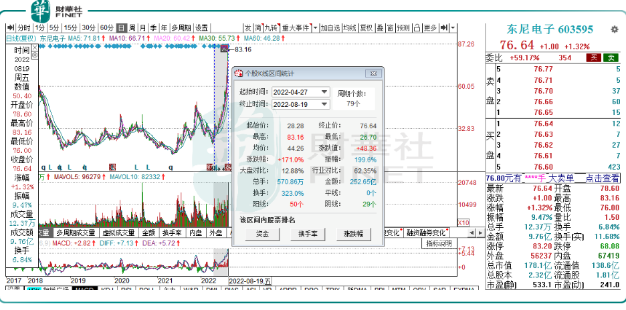The image size is (626, 310).
Task: Click 预测 forecast button
Action: click(x=404, y=28)
